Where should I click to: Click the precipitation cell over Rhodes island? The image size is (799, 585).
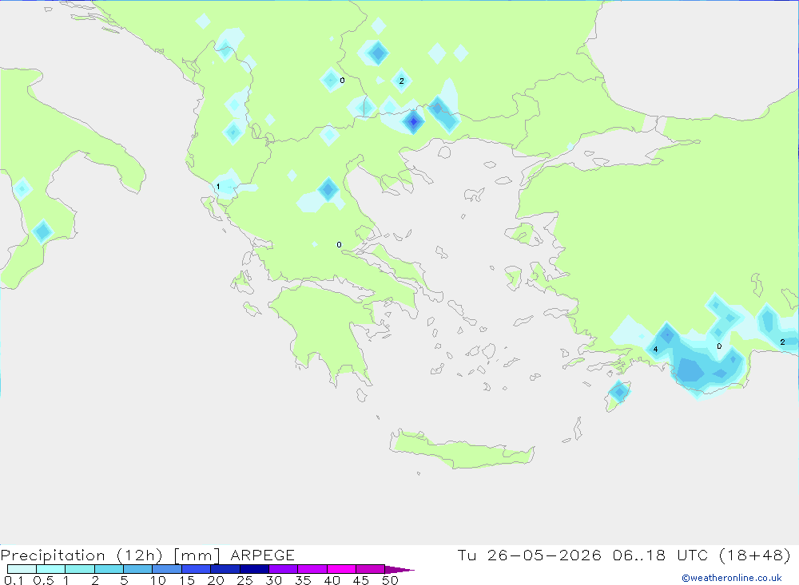point(619,392)
